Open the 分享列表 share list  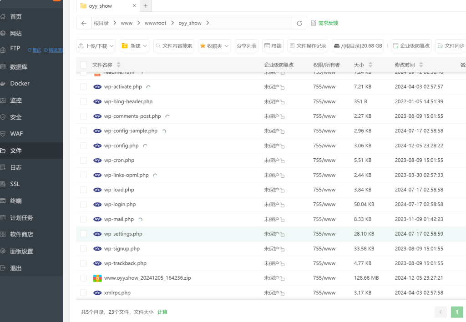(x=246, y=46)
